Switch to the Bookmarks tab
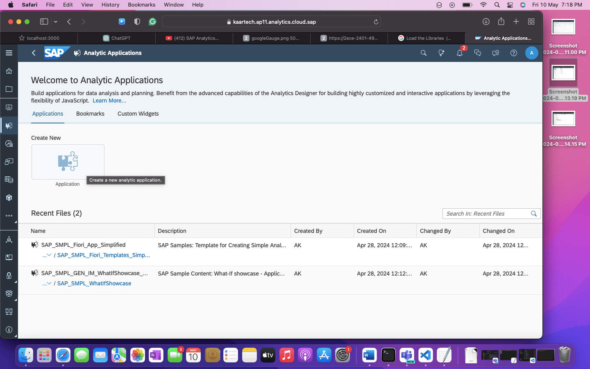590x369 pixels. pos(90,114)
